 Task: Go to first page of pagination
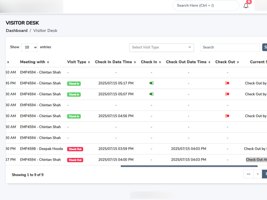[248, 174]
